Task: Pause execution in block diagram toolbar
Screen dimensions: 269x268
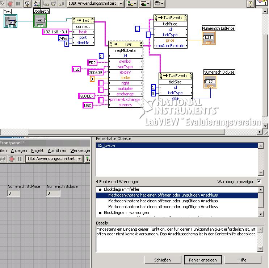Action: pos(18,4)
